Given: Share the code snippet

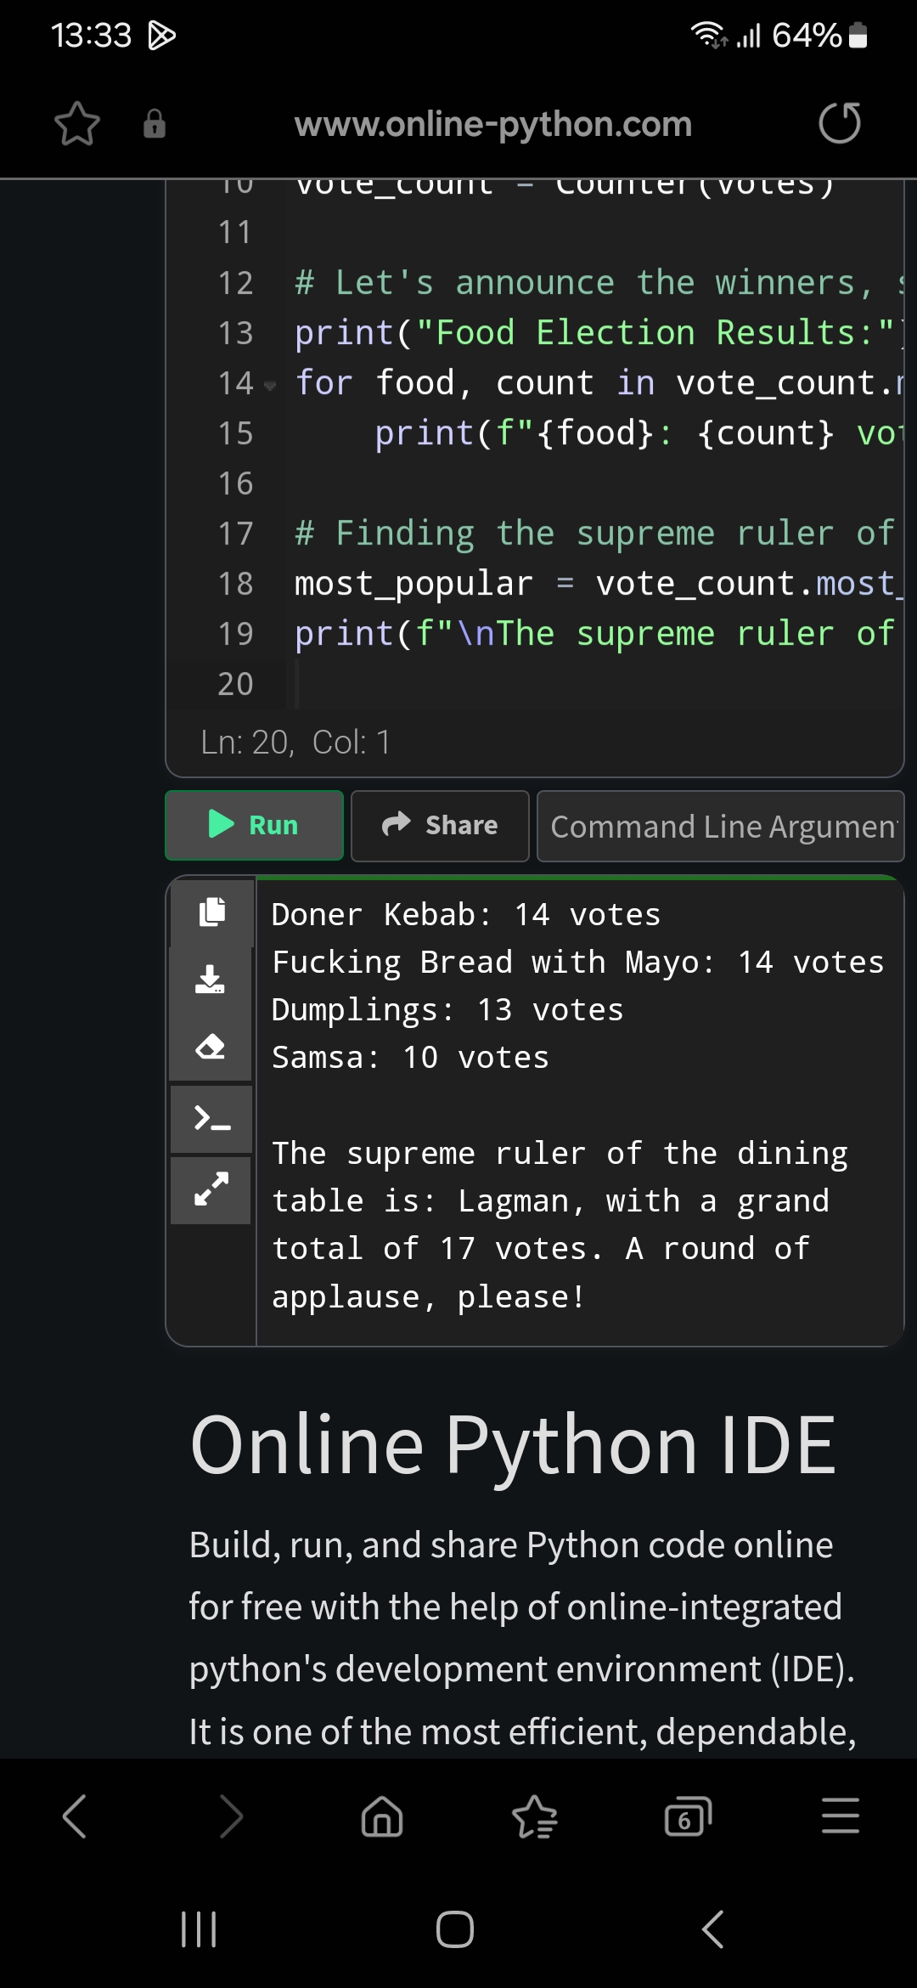Looking at the screenshot, I should (x=440, y=825).
